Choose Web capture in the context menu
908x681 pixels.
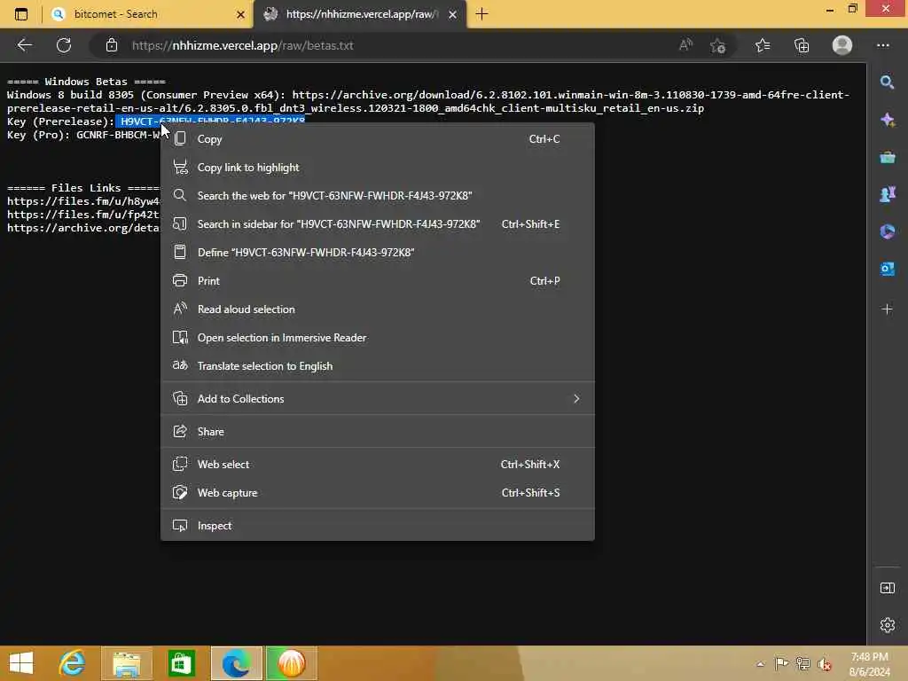point(378,493)
